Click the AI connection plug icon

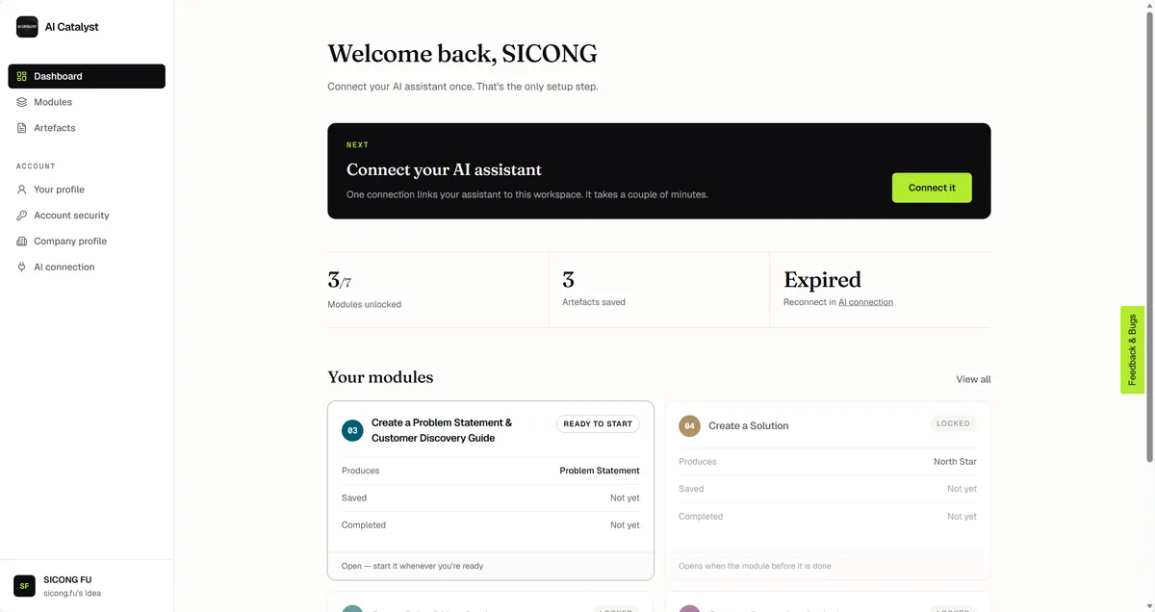(22, 268)
